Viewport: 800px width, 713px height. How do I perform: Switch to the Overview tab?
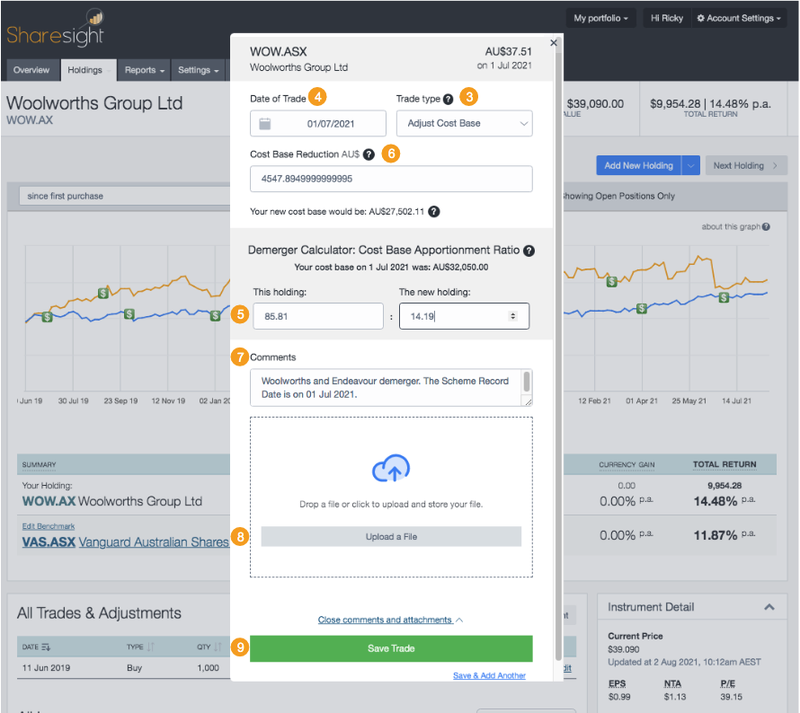point(31,70)
